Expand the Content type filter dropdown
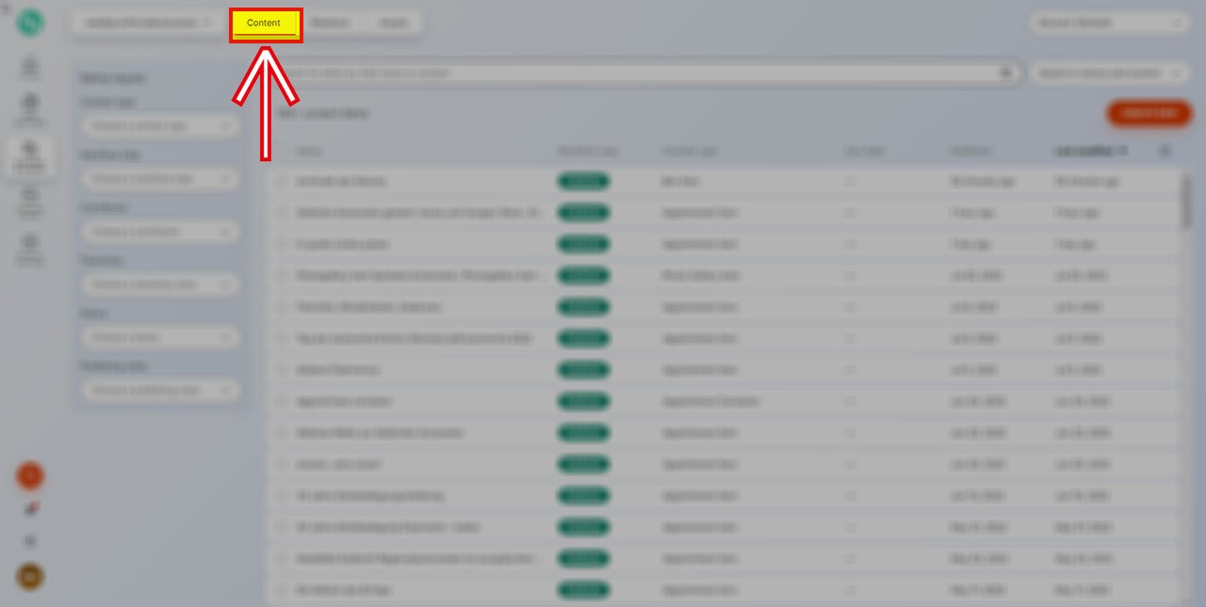 159,126
